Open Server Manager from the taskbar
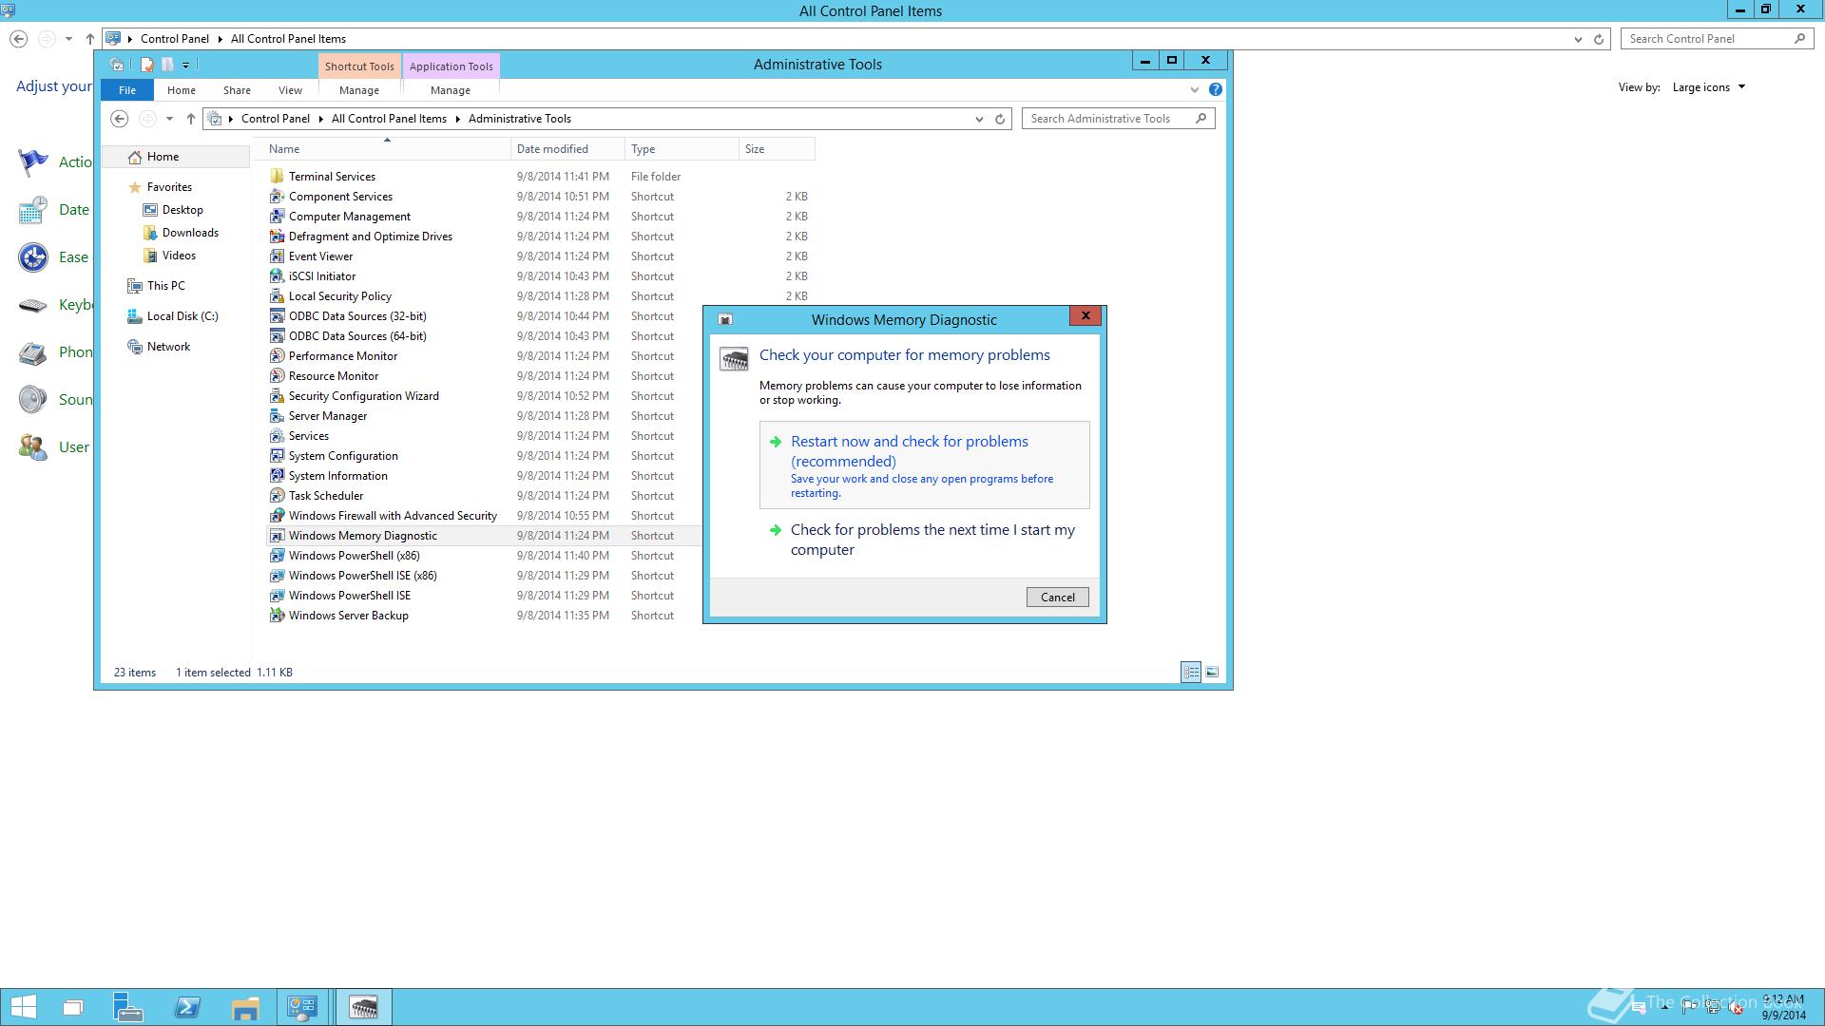The height and width of the screenshot is (1026, 1825). point(129,1007)
